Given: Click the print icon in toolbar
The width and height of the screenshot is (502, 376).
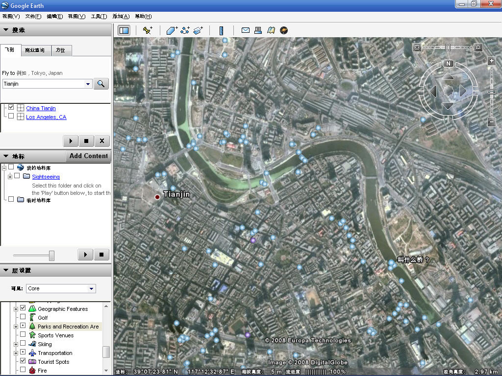Looking at the screenshot, I should point(258,30).
